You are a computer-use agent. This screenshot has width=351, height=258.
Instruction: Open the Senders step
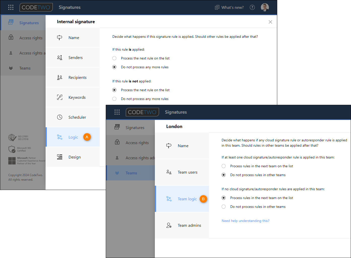[73, 57]
